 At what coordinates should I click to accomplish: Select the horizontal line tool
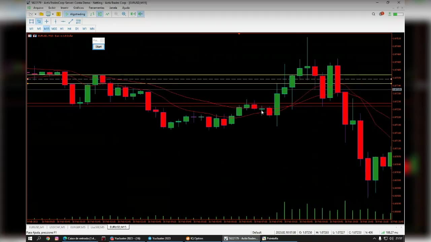click(63, 22)
